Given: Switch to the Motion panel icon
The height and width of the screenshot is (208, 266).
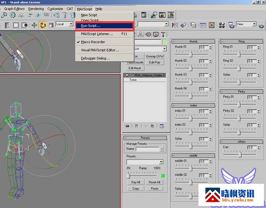Looking at the screenshot, I should coord(148,34).
